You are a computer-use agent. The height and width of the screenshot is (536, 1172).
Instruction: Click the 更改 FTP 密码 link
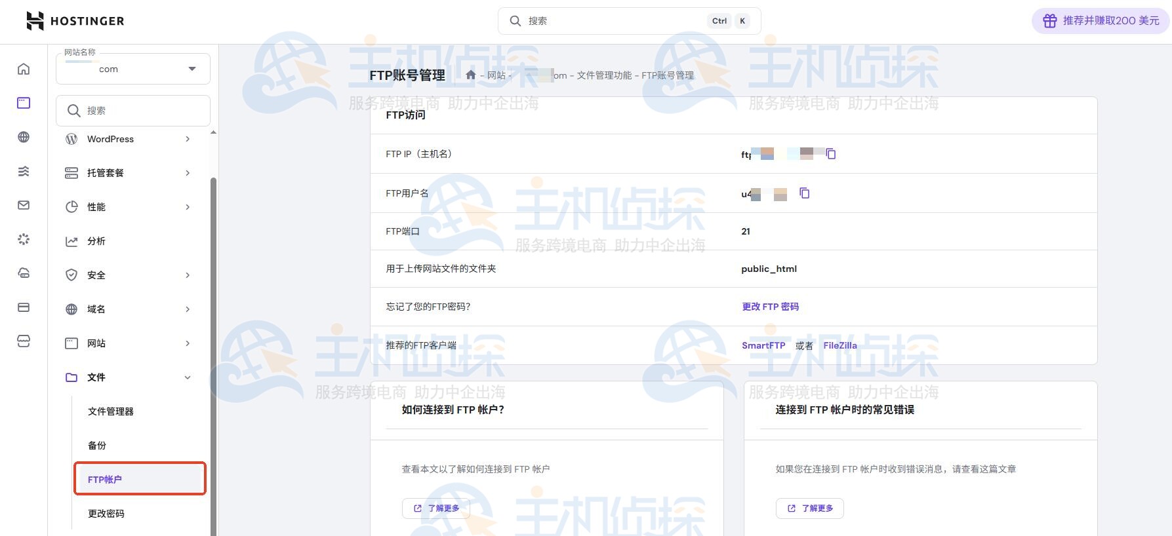pyautogui.click(x=770, y=307)
